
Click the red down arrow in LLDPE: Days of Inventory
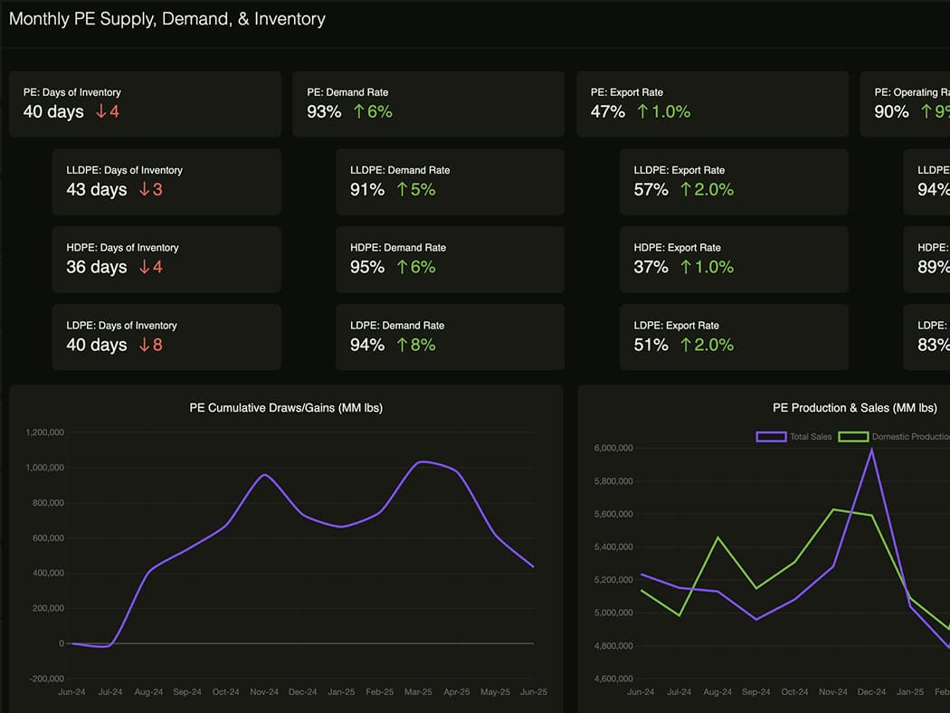pos(144,190)
